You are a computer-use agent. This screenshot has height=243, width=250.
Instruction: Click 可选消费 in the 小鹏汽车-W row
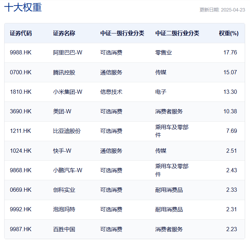click(x=111, y=170)
